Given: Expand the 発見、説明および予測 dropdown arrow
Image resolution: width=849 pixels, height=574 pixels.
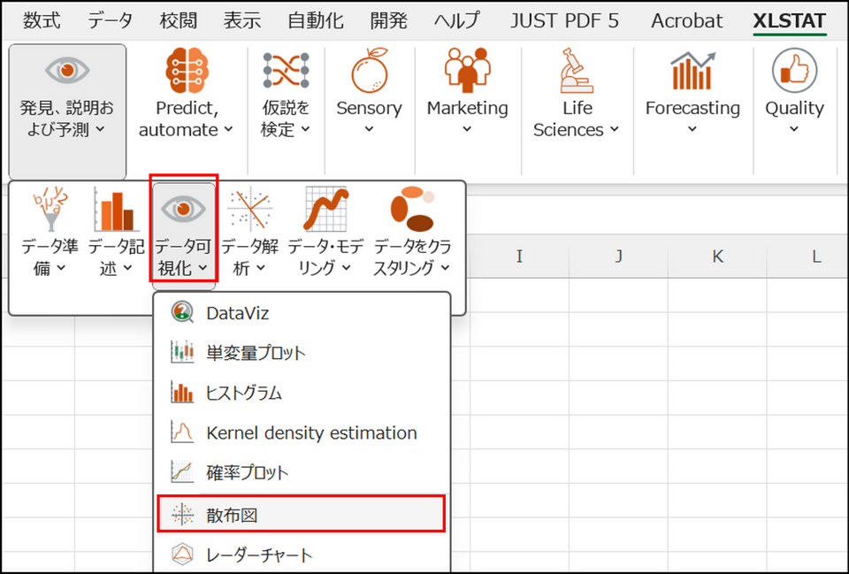Looking at the screenshot, I should [x=100, y=129].
